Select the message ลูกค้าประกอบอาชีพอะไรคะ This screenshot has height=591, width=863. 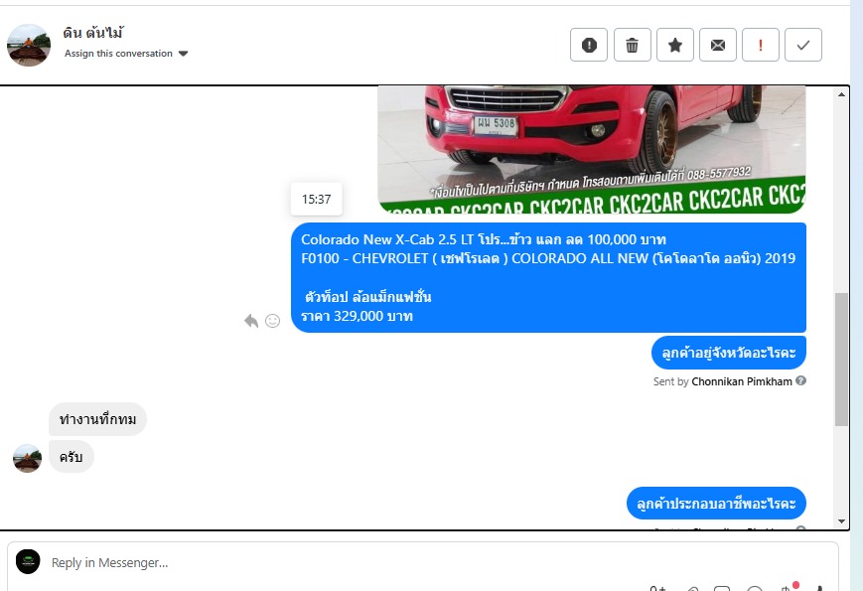[x=716, y=503]
